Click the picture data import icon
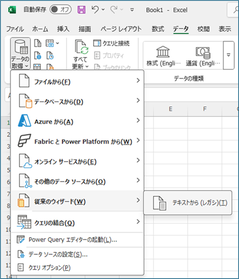239x279 pixels. point(50,43)
